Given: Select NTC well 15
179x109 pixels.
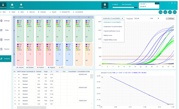Looking at the screenshot, I should 79,54.
